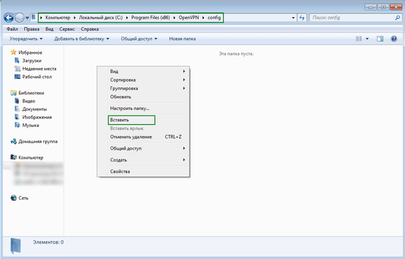
Task: Open dropdown arrow after Компьютер breadcrumb
Action: (x=75, y=18)
